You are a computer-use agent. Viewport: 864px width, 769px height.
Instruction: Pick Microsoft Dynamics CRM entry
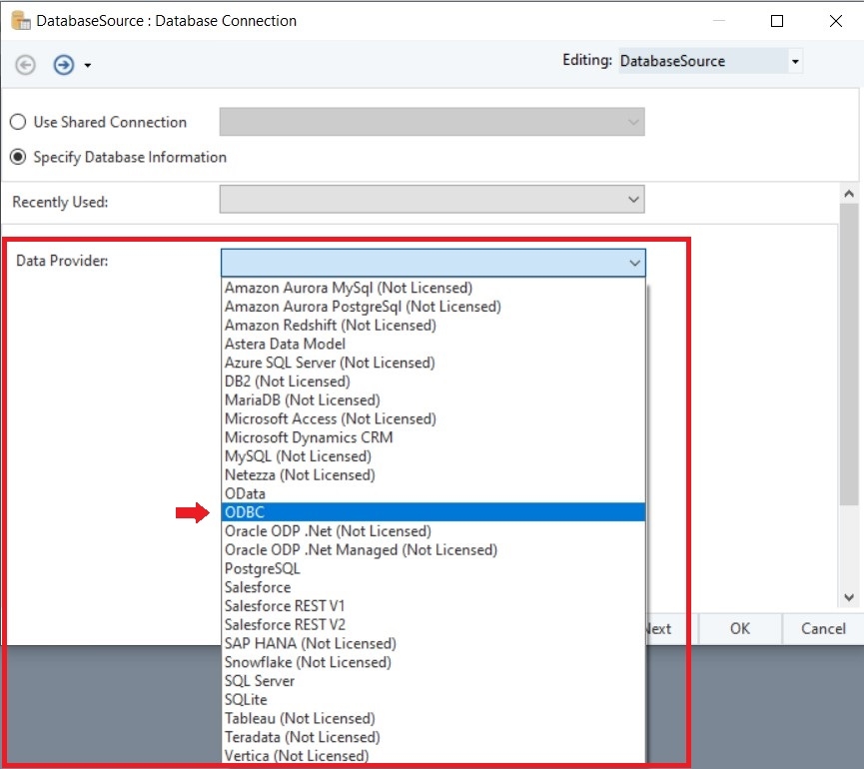click(x=309, y=437)
